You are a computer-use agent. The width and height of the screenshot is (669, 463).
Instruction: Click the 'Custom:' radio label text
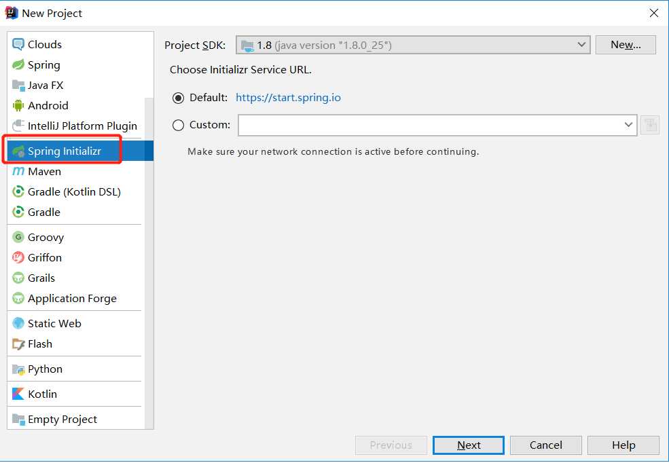click(x=209, y=124)
